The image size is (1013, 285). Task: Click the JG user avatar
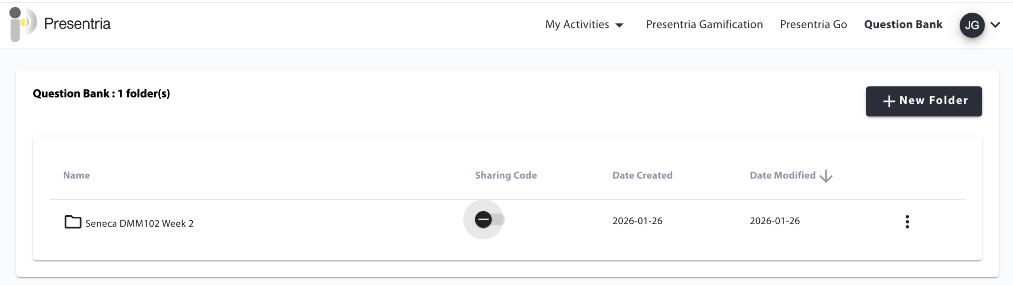click(971, 25)
